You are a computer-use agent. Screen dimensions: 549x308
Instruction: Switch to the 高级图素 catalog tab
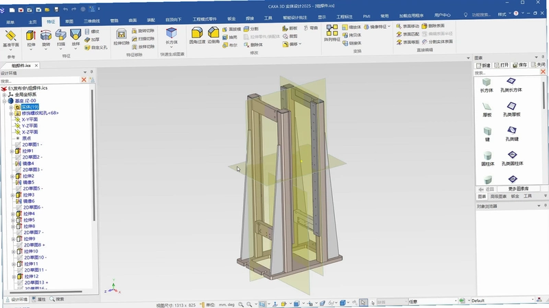[x=498, y=196]
